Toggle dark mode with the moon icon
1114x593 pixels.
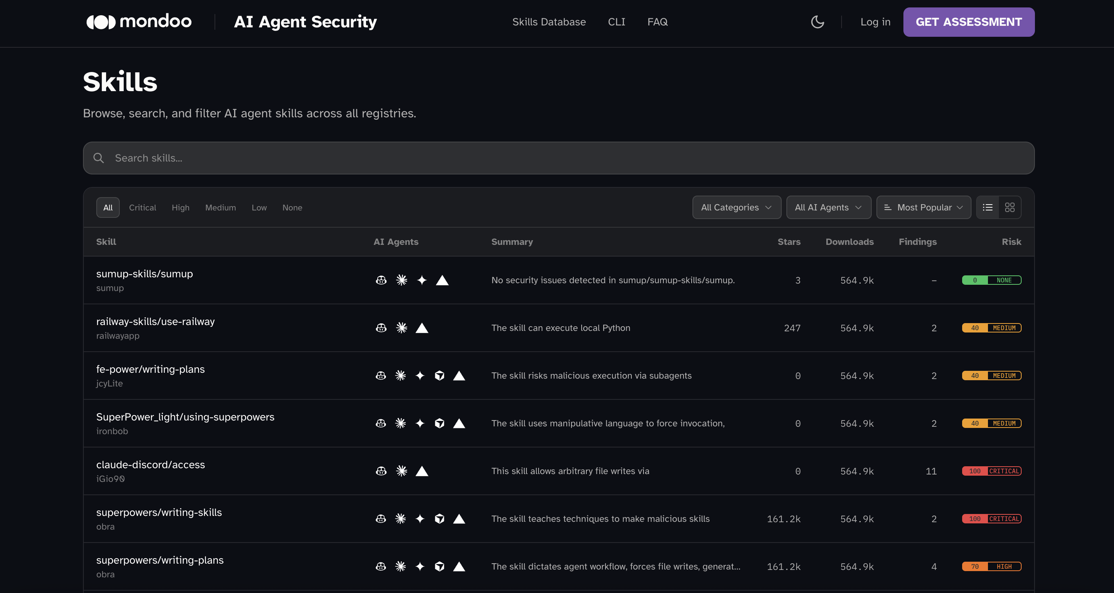pos(817,22)
